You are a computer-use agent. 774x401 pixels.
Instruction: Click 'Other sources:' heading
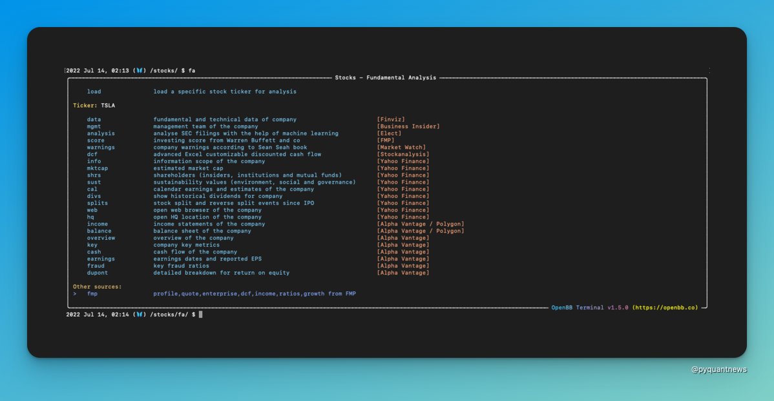tap(98, 287)
